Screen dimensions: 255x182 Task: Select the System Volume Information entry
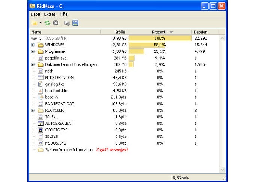69,150
